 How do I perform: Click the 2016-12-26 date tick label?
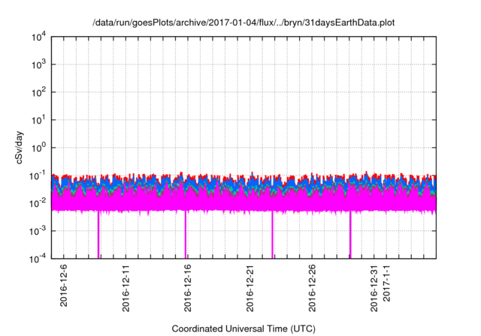(x=312, y=288)
